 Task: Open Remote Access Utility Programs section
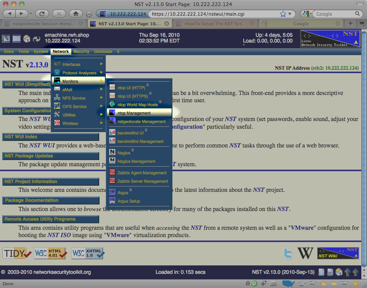tap(51, 219)
